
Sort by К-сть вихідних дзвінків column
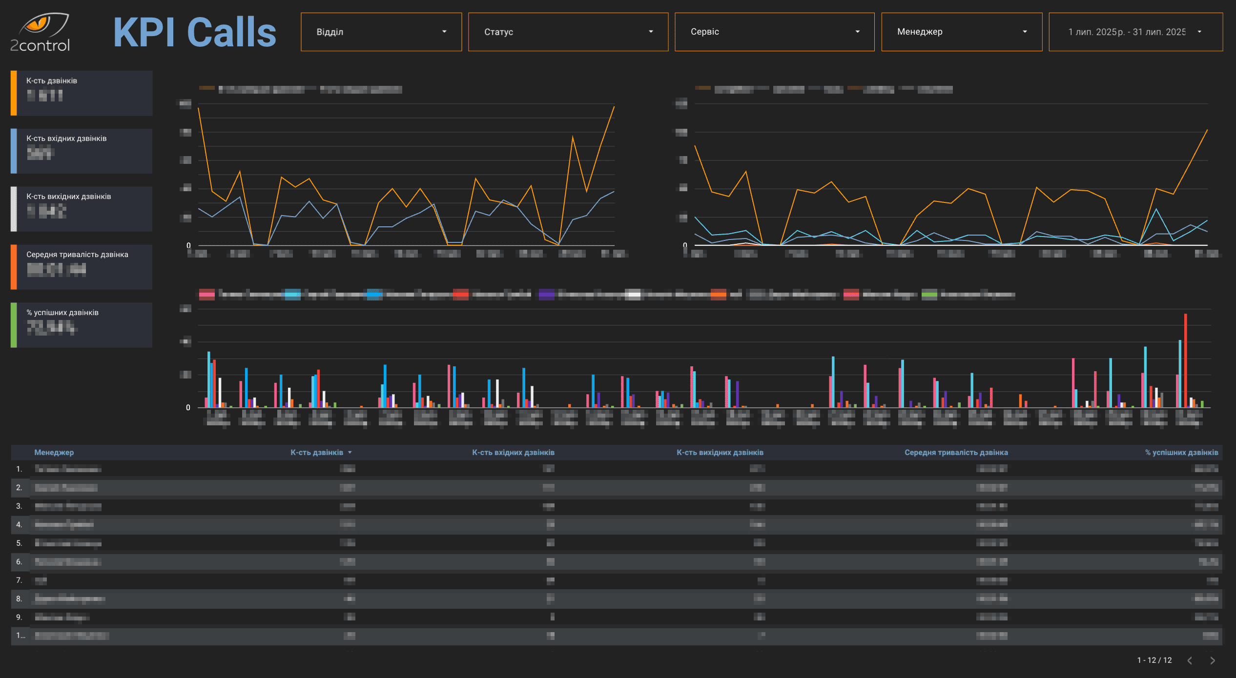[720, 453]
